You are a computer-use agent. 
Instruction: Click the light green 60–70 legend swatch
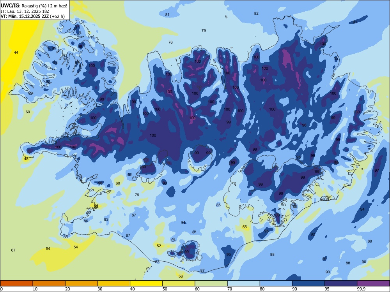[x=211, y=283]
